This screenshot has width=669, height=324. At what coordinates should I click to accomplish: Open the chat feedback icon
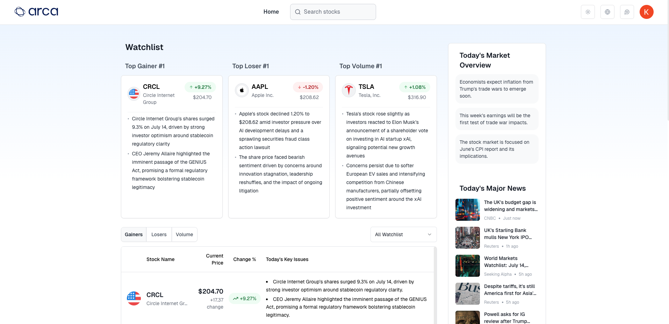[x=627, y=12]
